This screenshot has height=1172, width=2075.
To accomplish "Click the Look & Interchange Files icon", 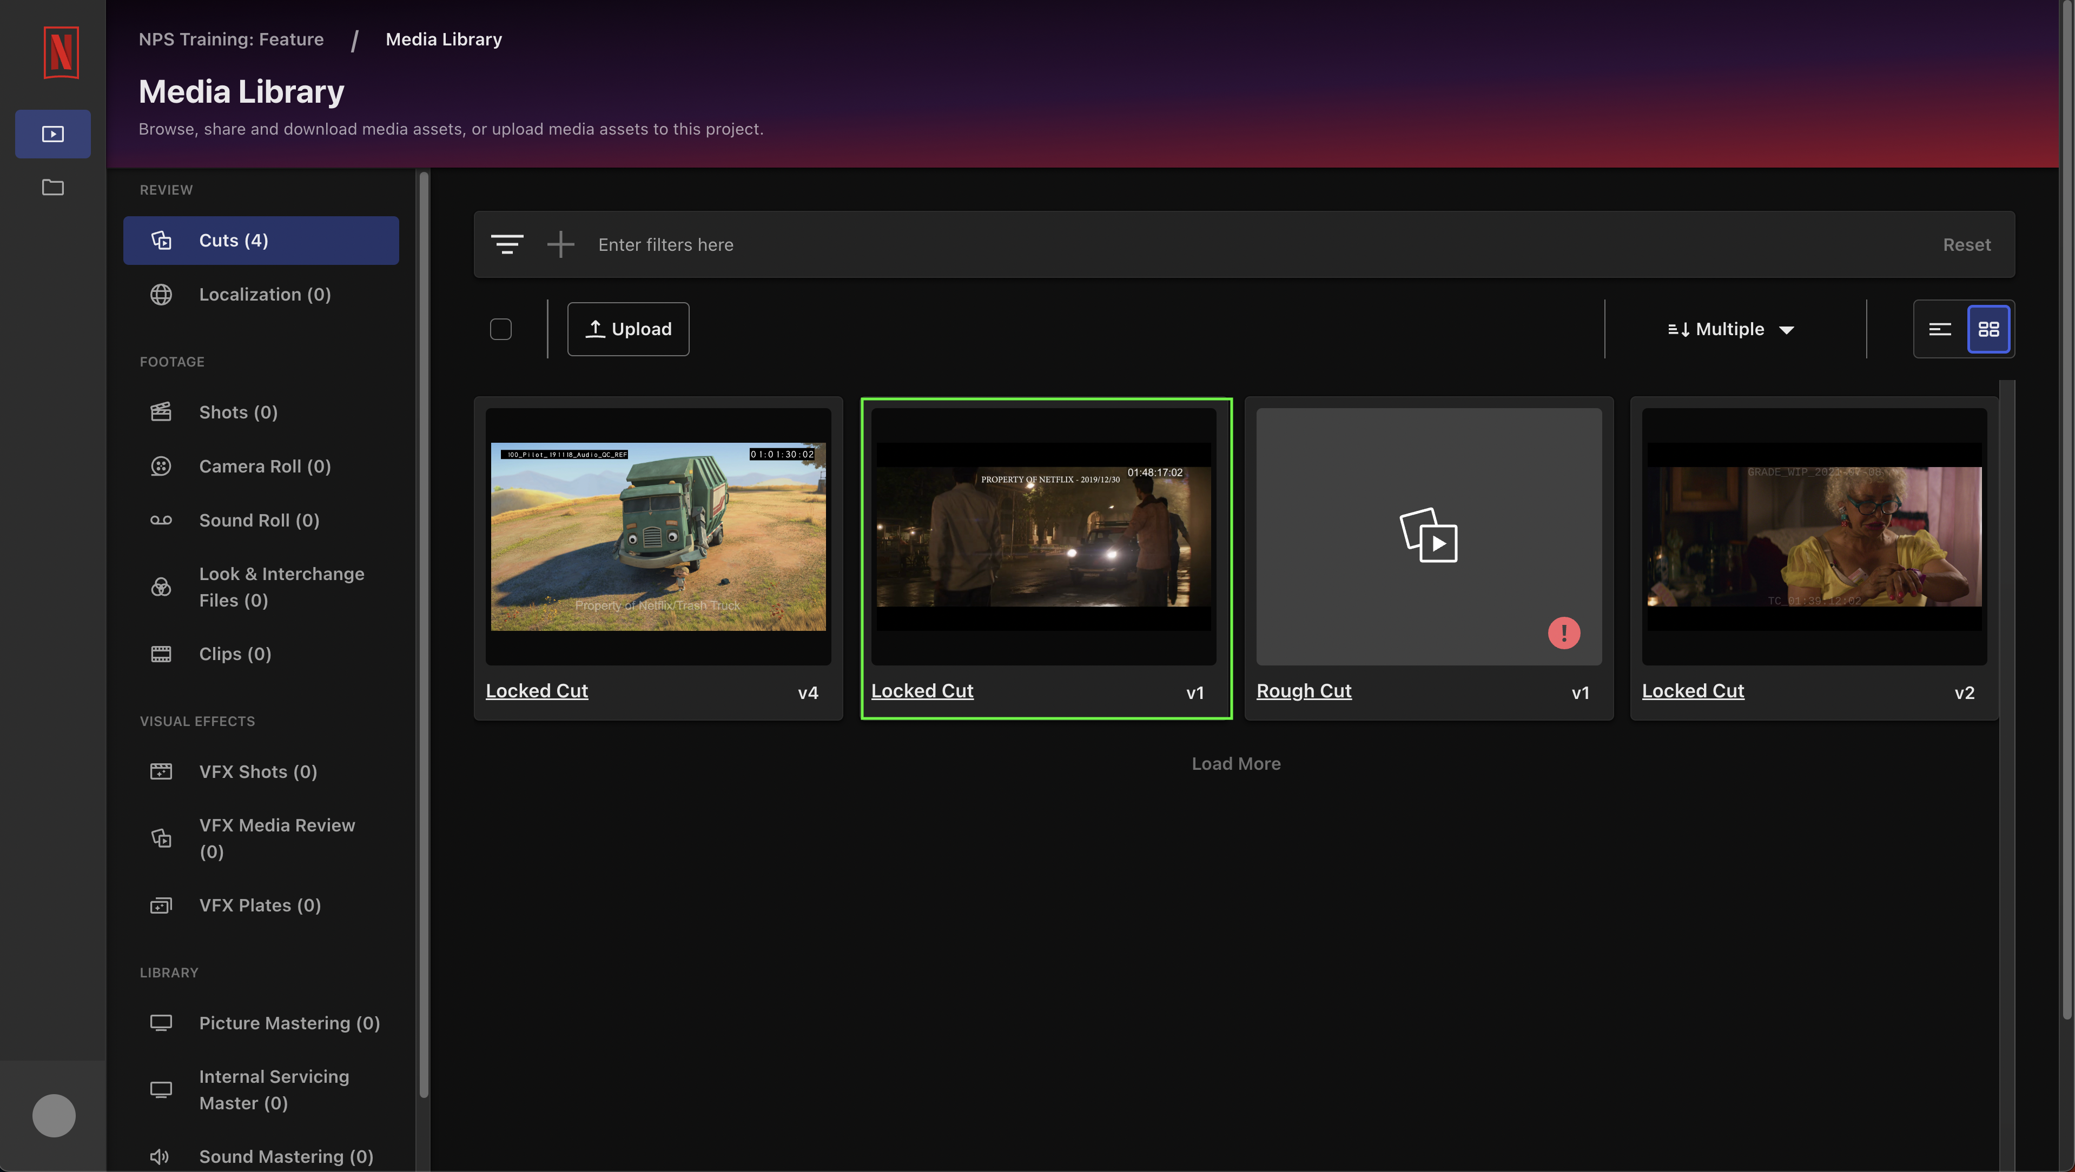I will coord(161,587).
